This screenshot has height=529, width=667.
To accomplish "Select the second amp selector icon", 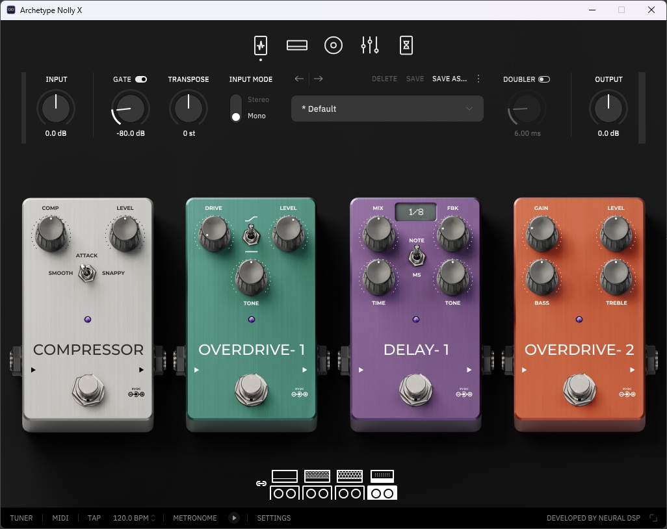I will coord(317,484).
